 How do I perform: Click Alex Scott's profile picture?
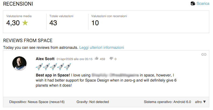tap(19, 64)
